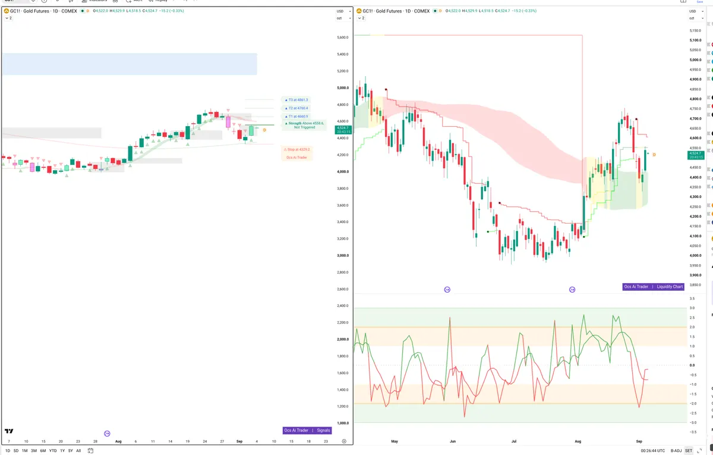Screen dimensions: 713x455
Task: Open chart settings gear on left chart time axis
Action: 344,442
